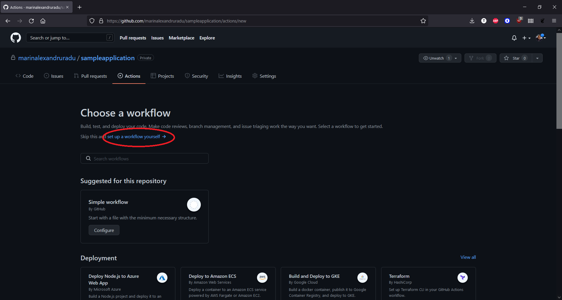Click the AWS logo icon
The width and height of the screenshot is (562, 300).
[262, 278]
